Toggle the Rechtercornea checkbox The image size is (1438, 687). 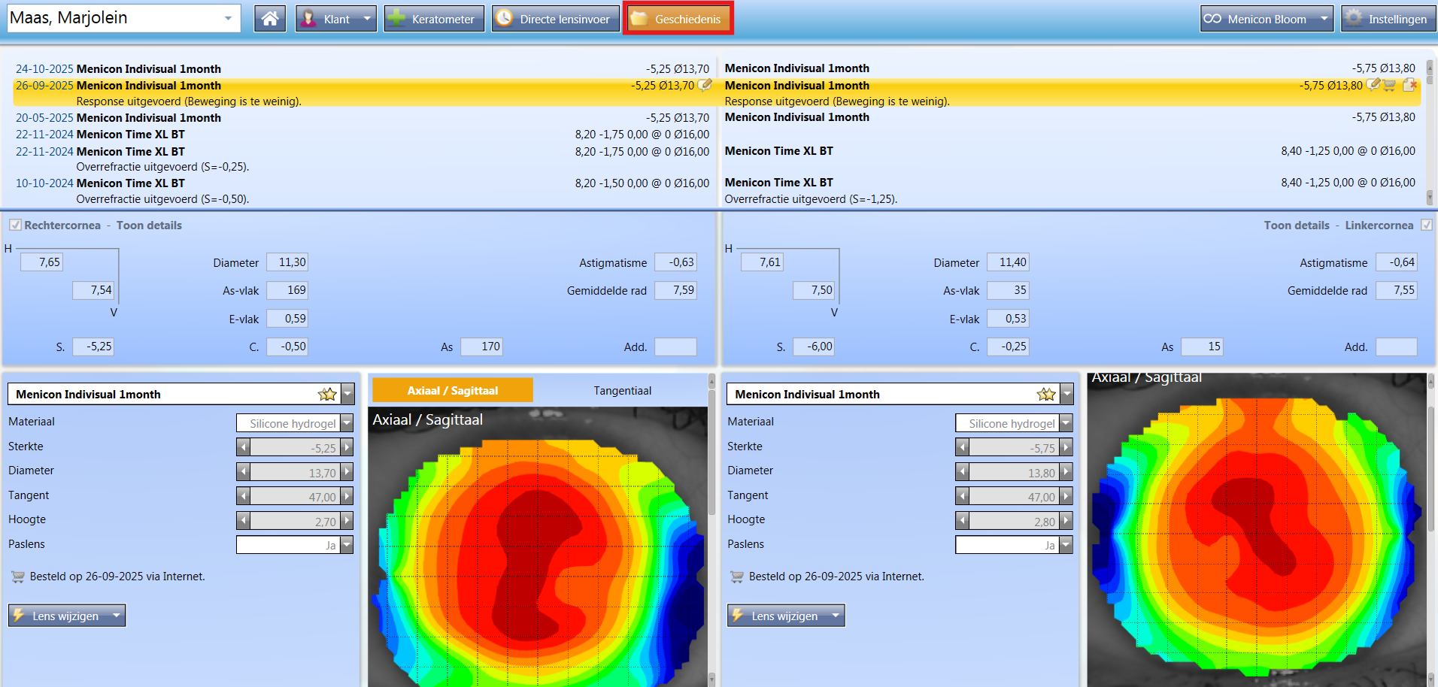[15, 225]
